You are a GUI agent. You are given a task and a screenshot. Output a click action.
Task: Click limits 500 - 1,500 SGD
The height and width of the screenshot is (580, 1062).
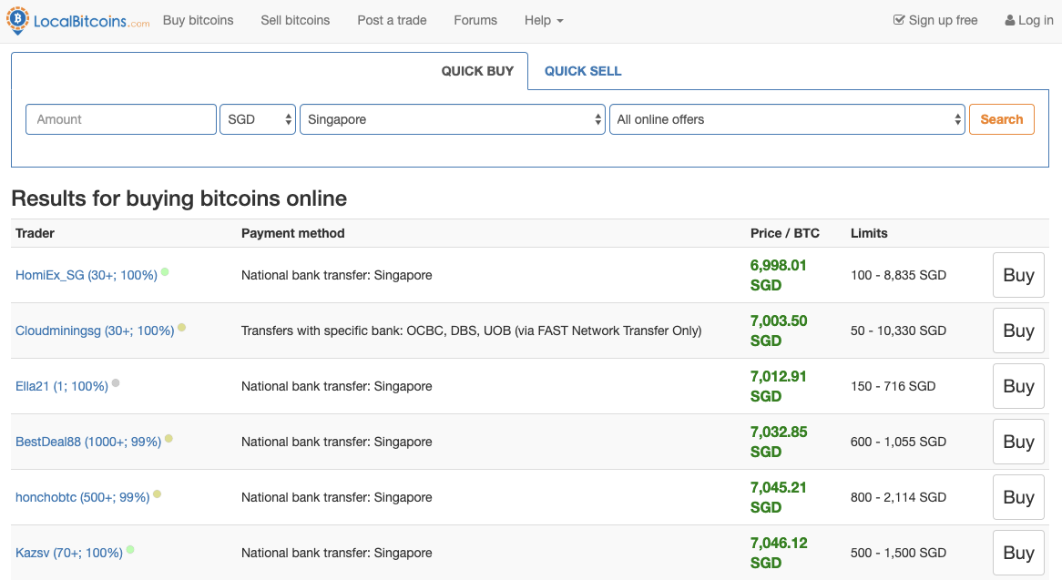pyautogui.click(x=898, y=553)
